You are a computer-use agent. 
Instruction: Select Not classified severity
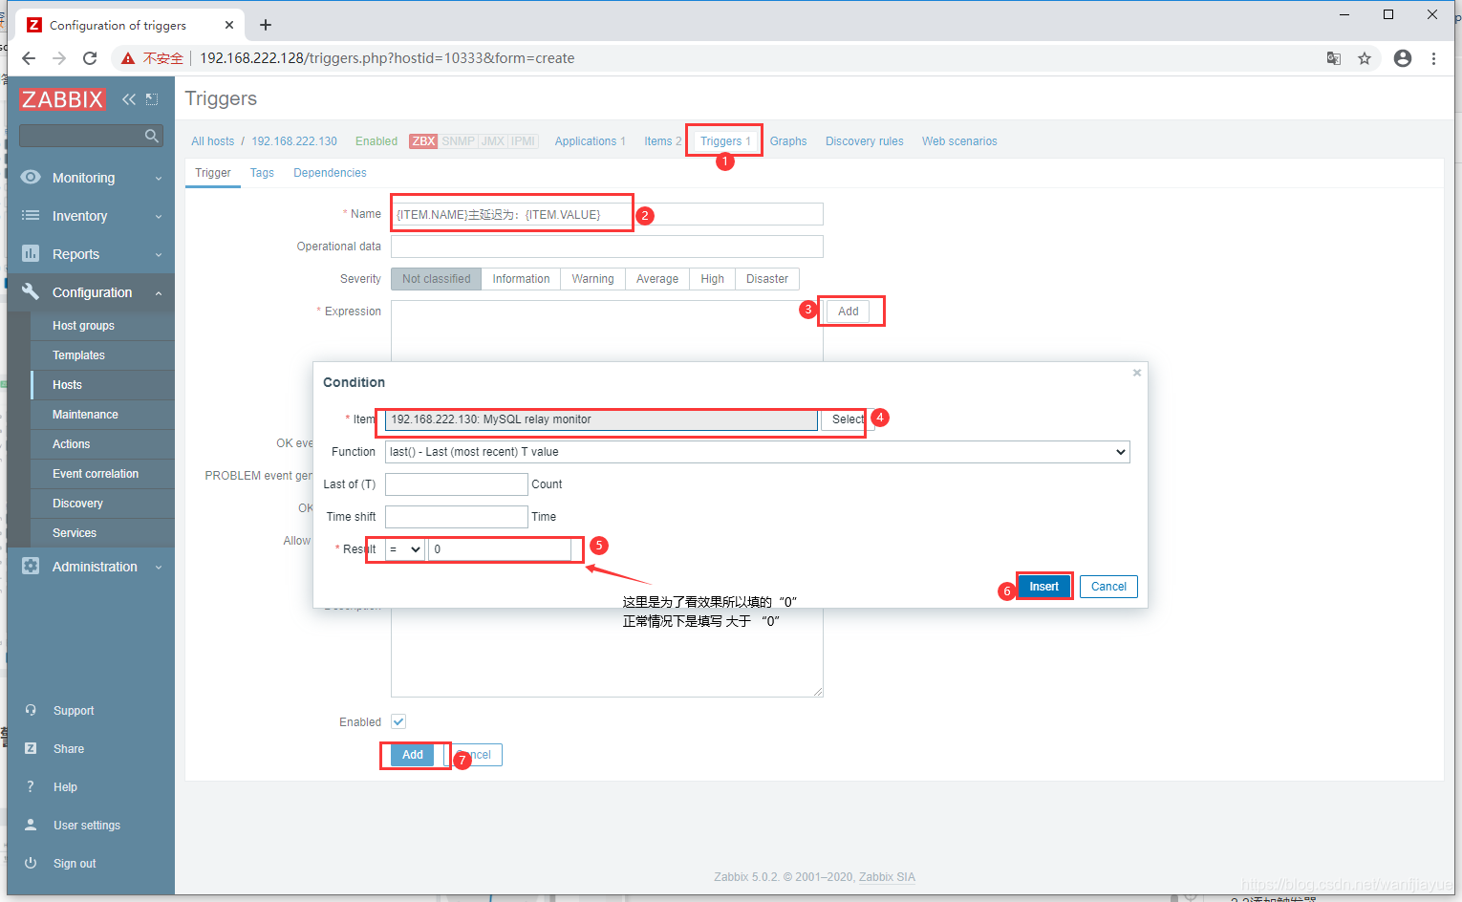click(x=436, y=279)
